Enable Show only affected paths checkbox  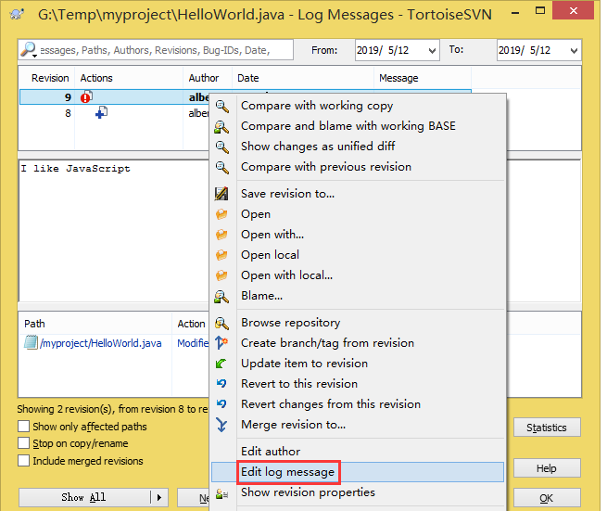point(23,427)
